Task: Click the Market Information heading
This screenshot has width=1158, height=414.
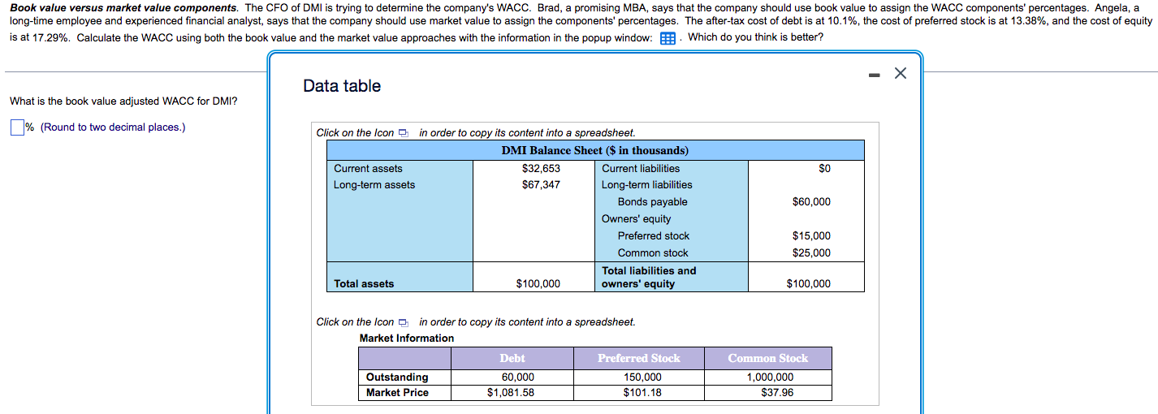Action: pyautogui.click(x=407, y=339)
